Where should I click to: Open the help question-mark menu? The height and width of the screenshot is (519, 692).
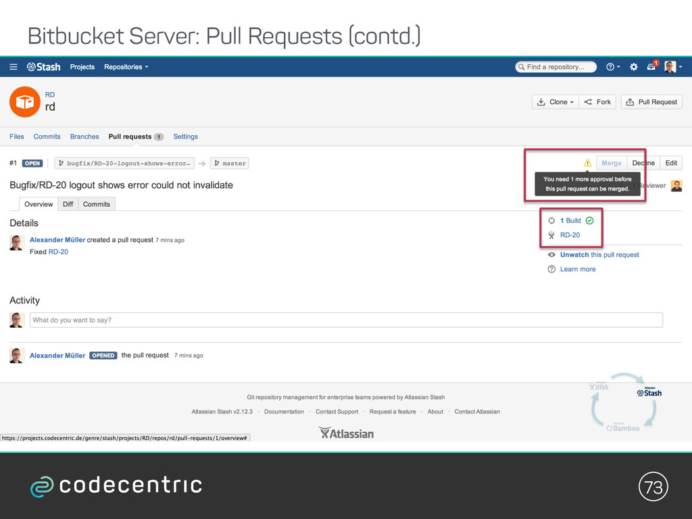tap(612, 67)
